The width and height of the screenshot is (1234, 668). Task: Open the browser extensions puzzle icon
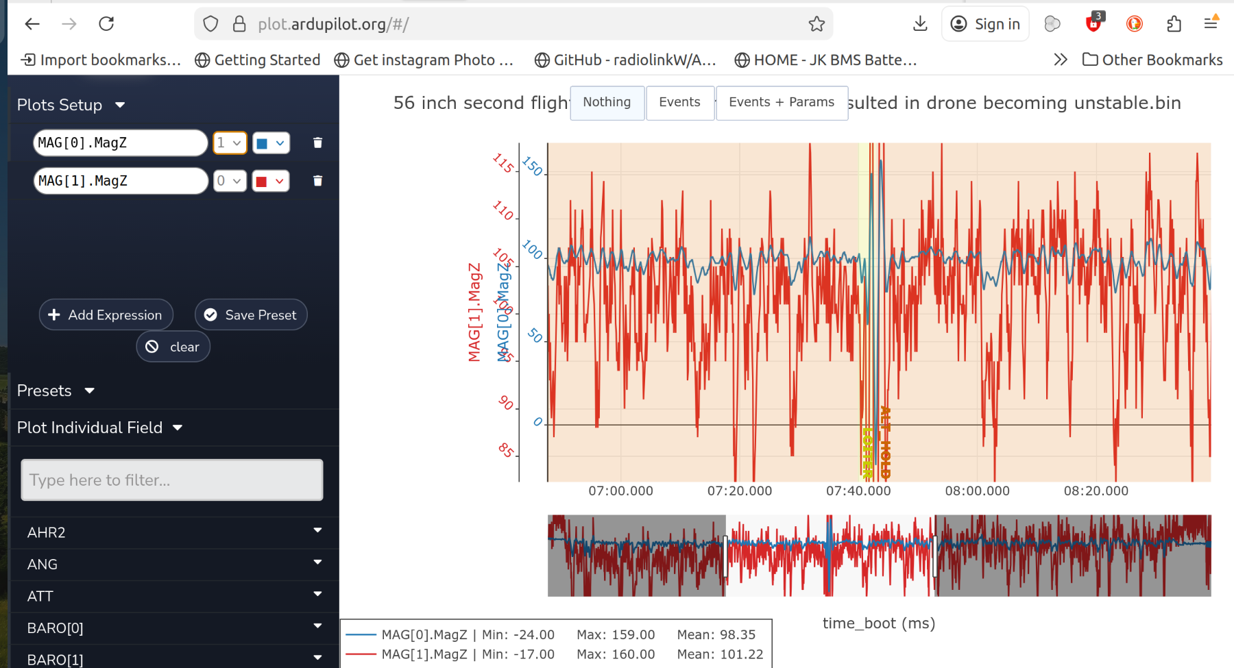tap(1174, 24)
